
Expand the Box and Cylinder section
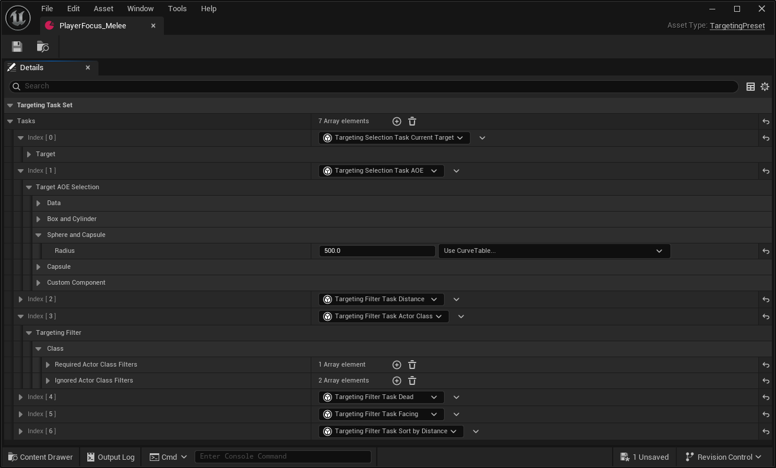click(x=38, y=219)
